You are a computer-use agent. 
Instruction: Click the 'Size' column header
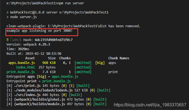52,58
